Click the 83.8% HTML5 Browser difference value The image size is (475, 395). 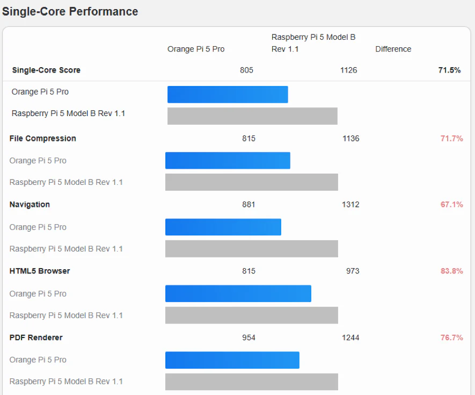coord(451,271)
